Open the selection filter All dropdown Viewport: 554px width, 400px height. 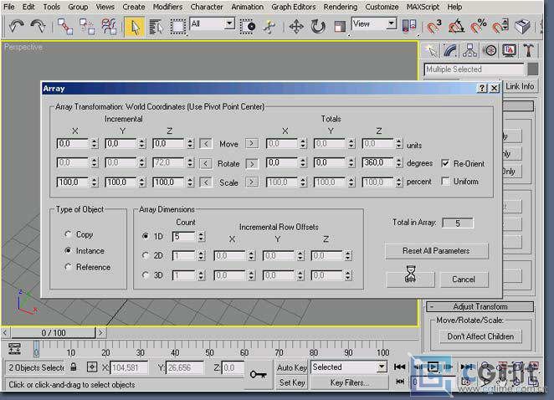point(229,24)
